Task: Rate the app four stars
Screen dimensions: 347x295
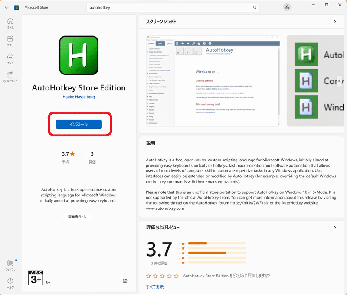Action: pos(169,276)
